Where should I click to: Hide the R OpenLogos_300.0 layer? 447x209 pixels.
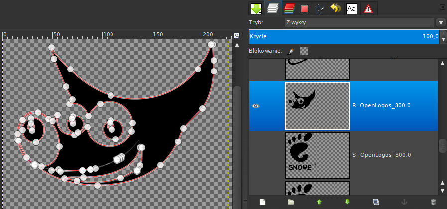pos(256,106)
